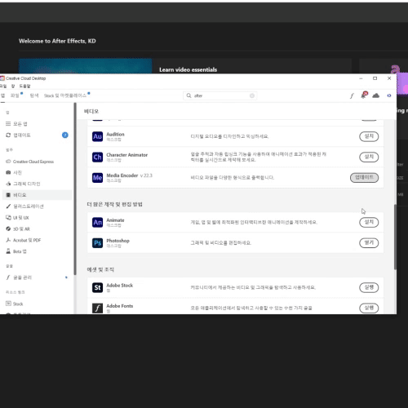Click the '더 많은 제작 및 편집 방법' section heading
The height and width of the screenshot is (408, 408).
pyautogui.click(x=114, y=204)
